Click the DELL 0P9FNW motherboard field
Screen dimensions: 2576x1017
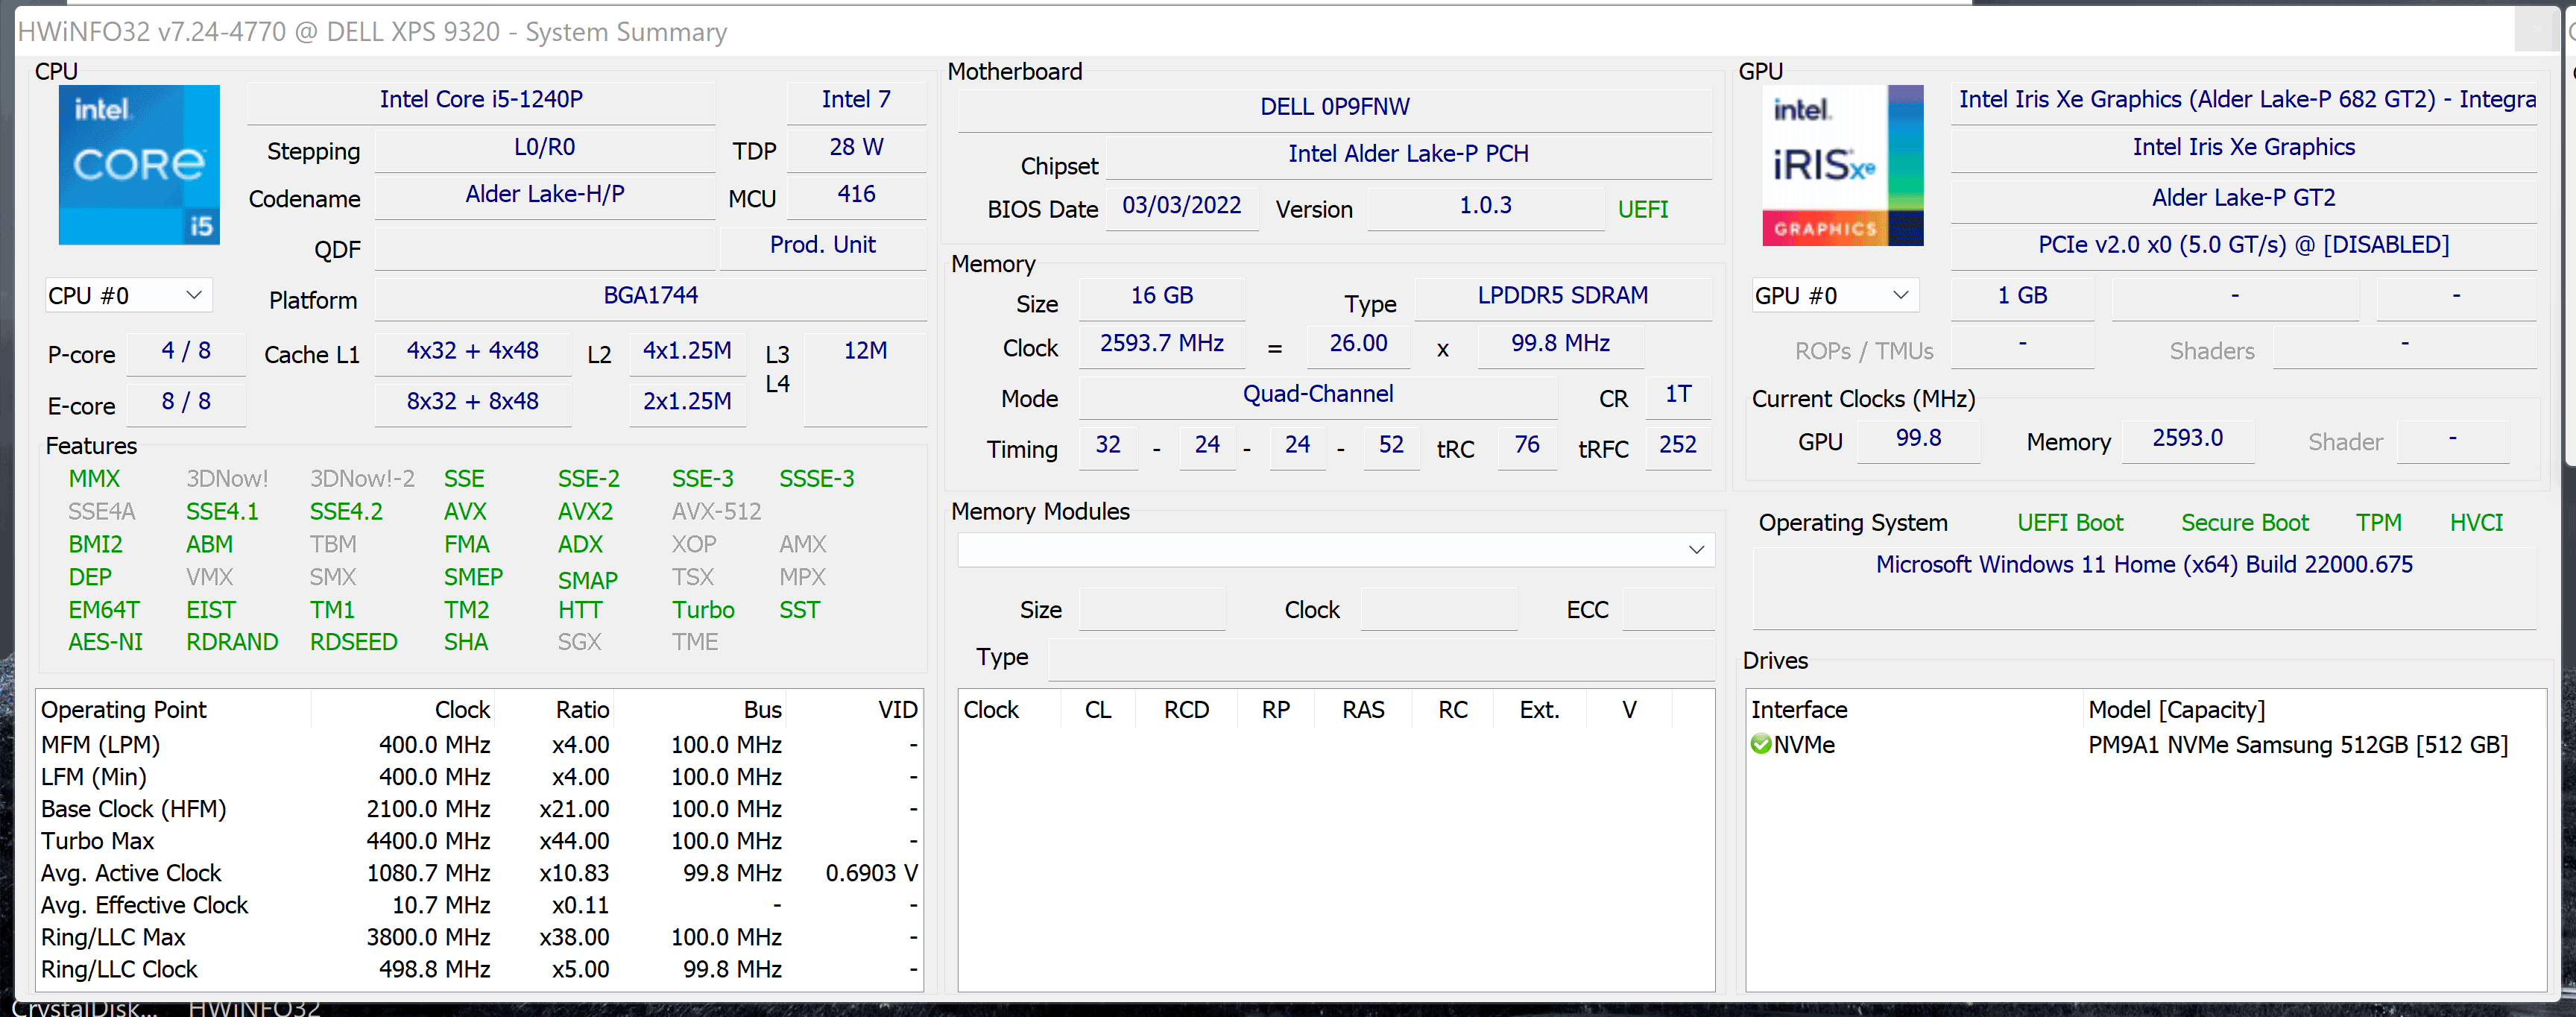click(x=1334, y=107)
